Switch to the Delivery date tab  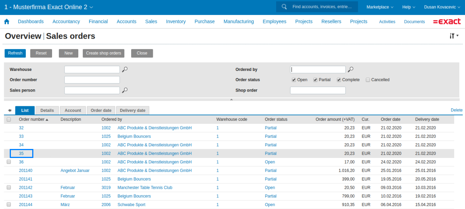[x=133, y=110]
